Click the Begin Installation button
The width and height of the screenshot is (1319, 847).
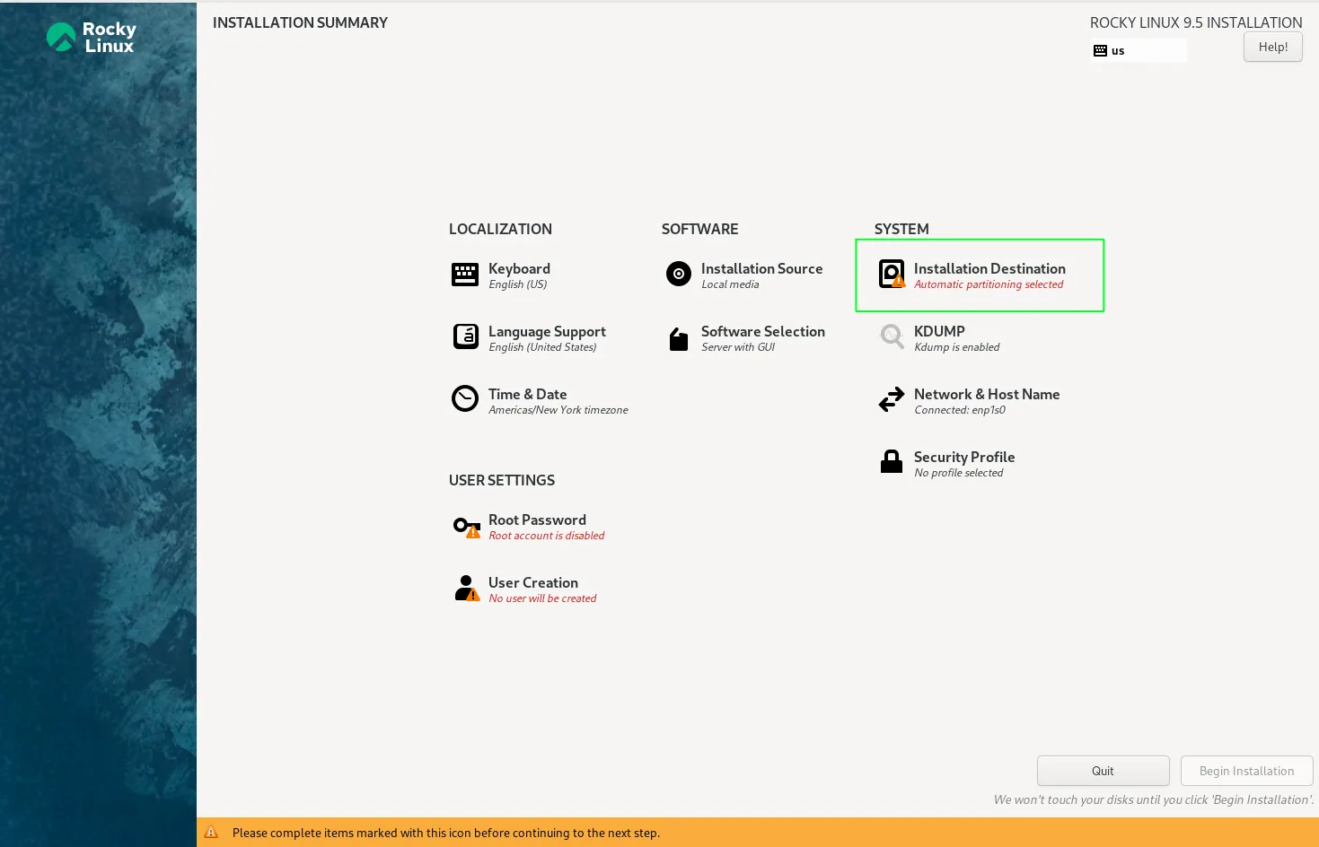[x=1246, y=771]
